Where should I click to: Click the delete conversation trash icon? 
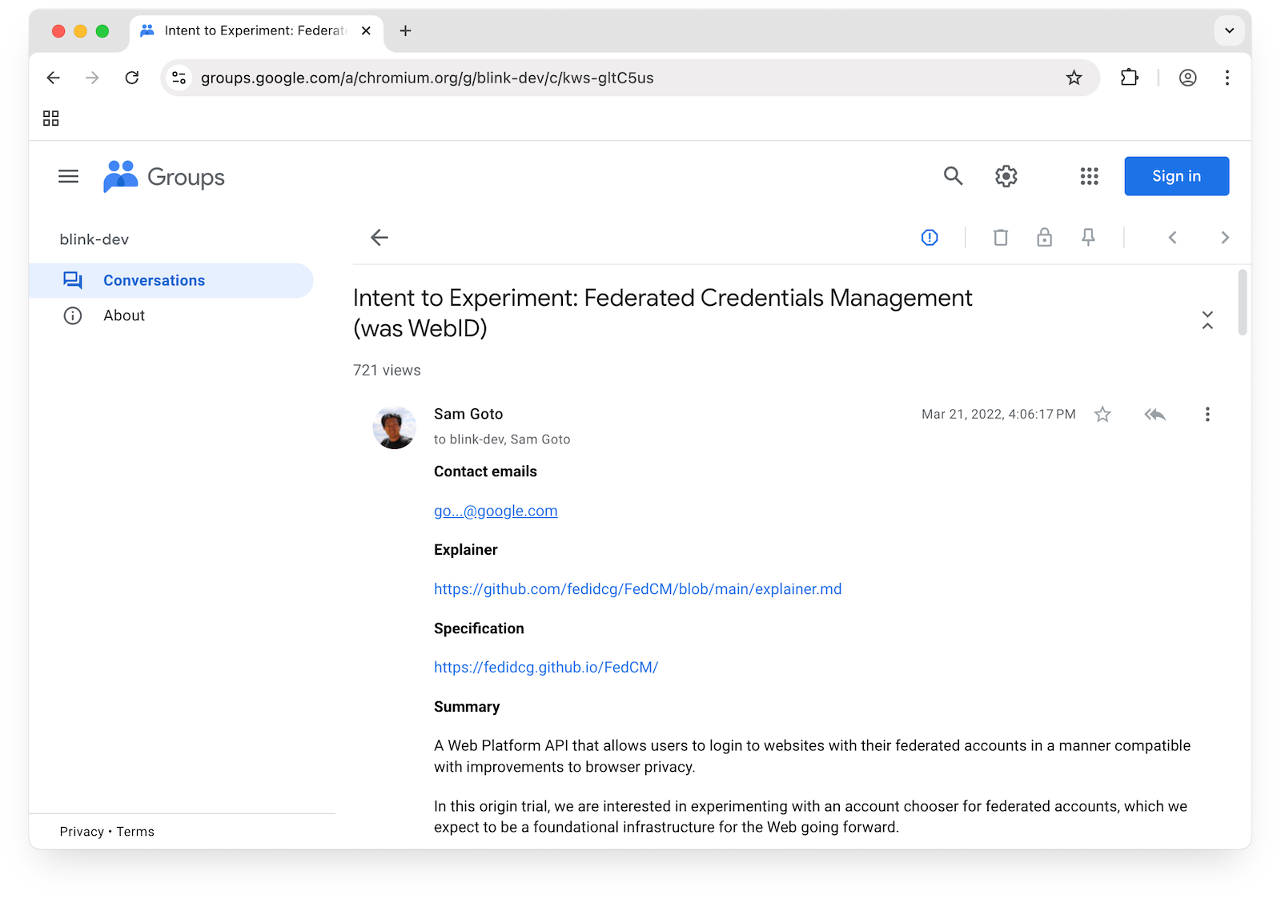click(1000, 238)
